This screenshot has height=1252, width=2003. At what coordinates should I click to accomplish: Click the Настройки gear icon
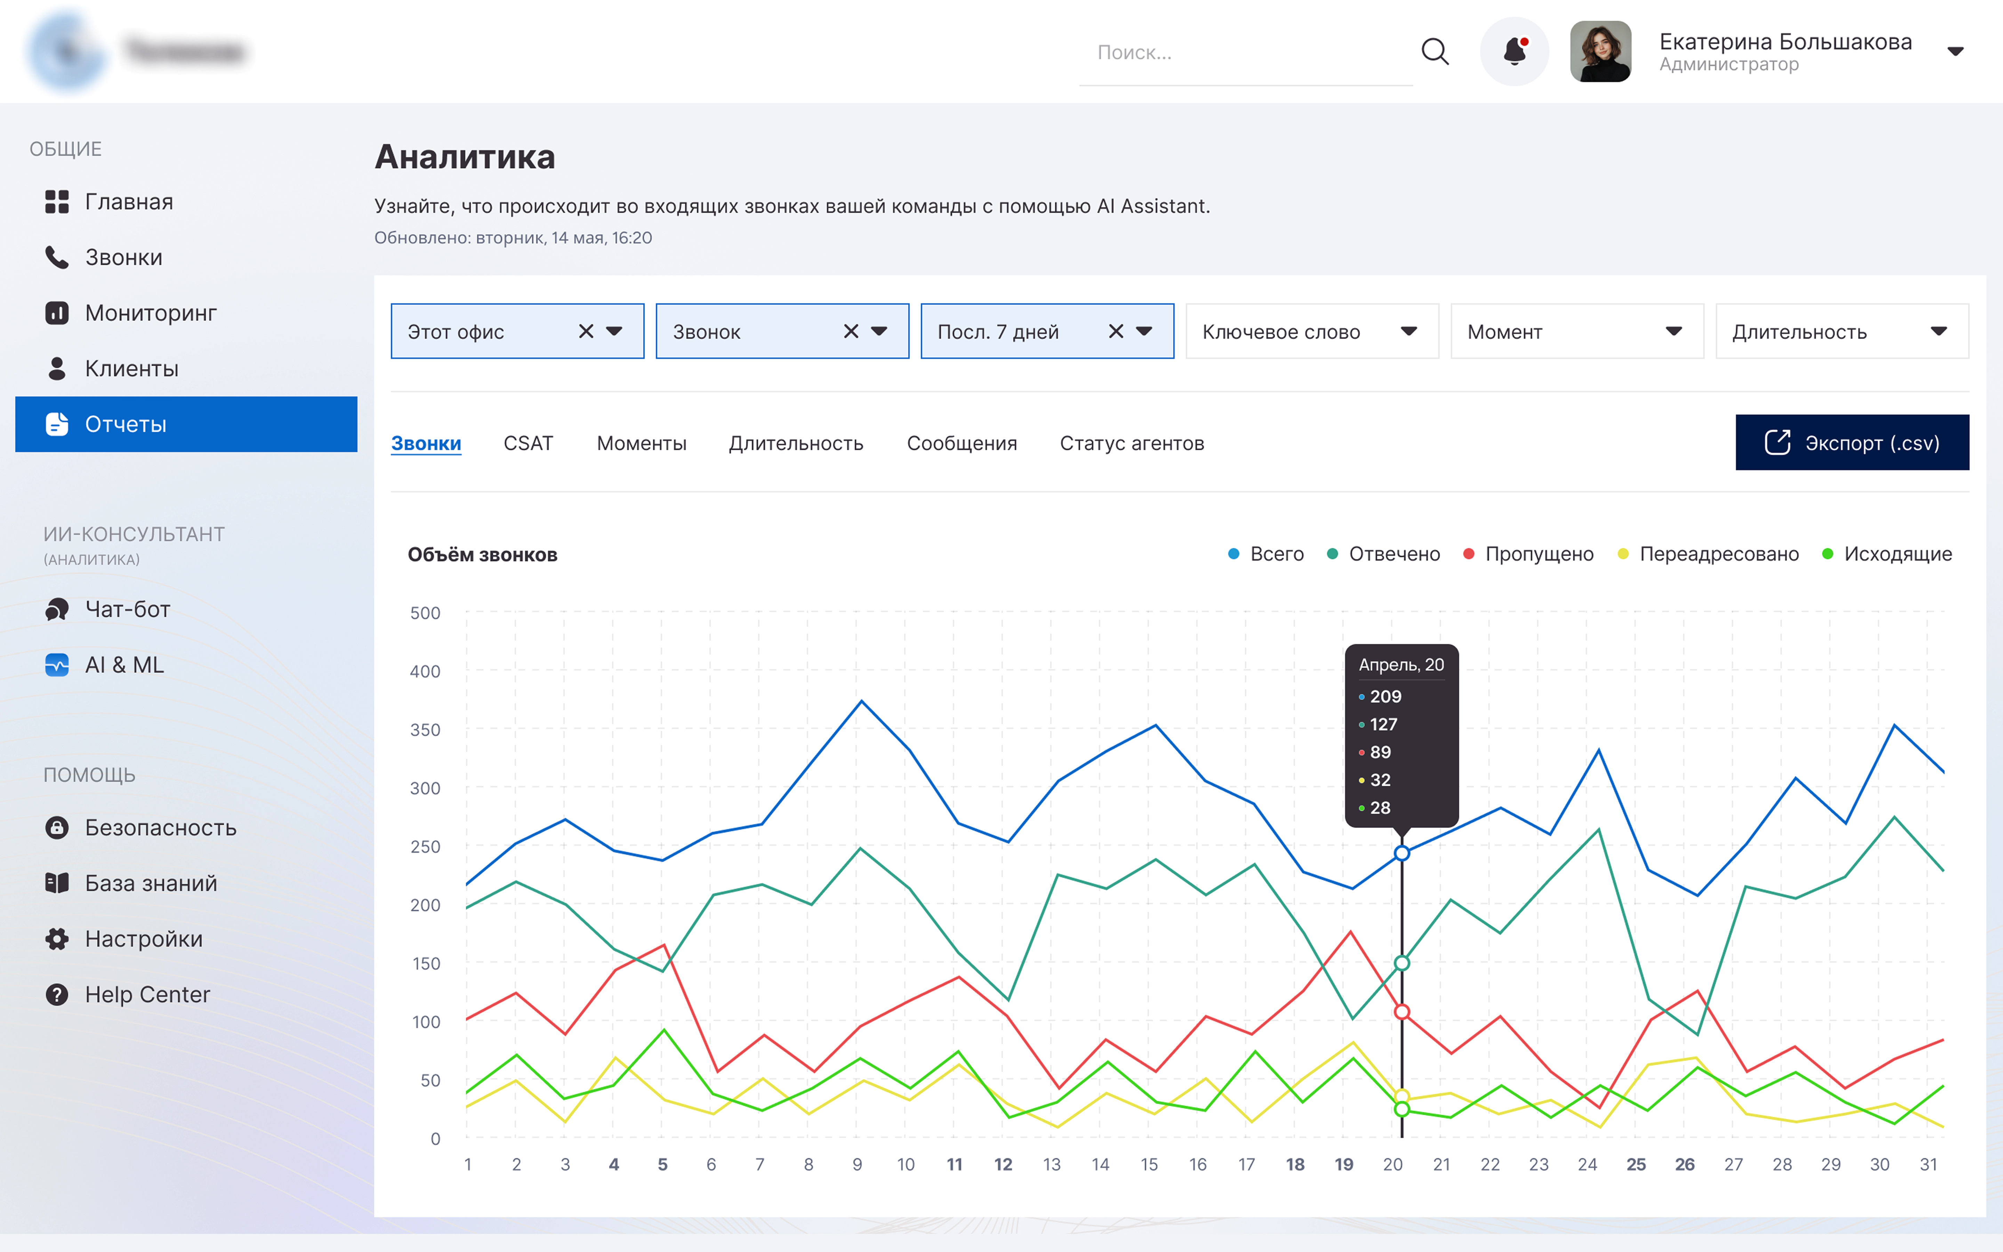(56, 939)
